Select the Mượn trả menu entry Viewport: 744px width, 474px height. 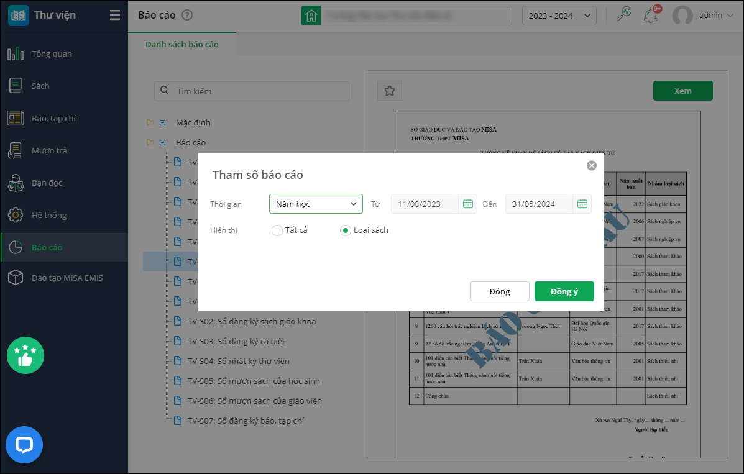click(64, 150)
